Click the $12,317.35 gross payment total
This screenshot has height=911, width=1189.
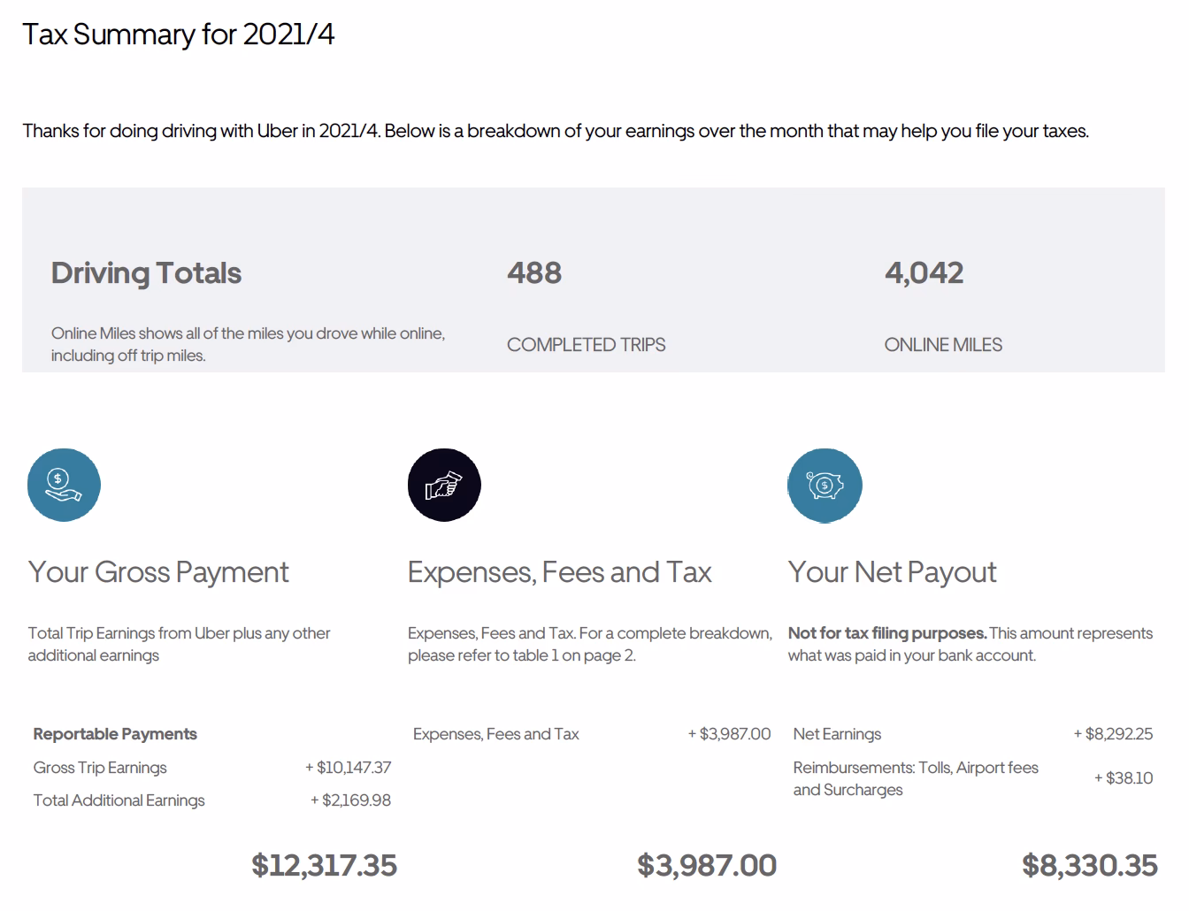pos(324,865)
